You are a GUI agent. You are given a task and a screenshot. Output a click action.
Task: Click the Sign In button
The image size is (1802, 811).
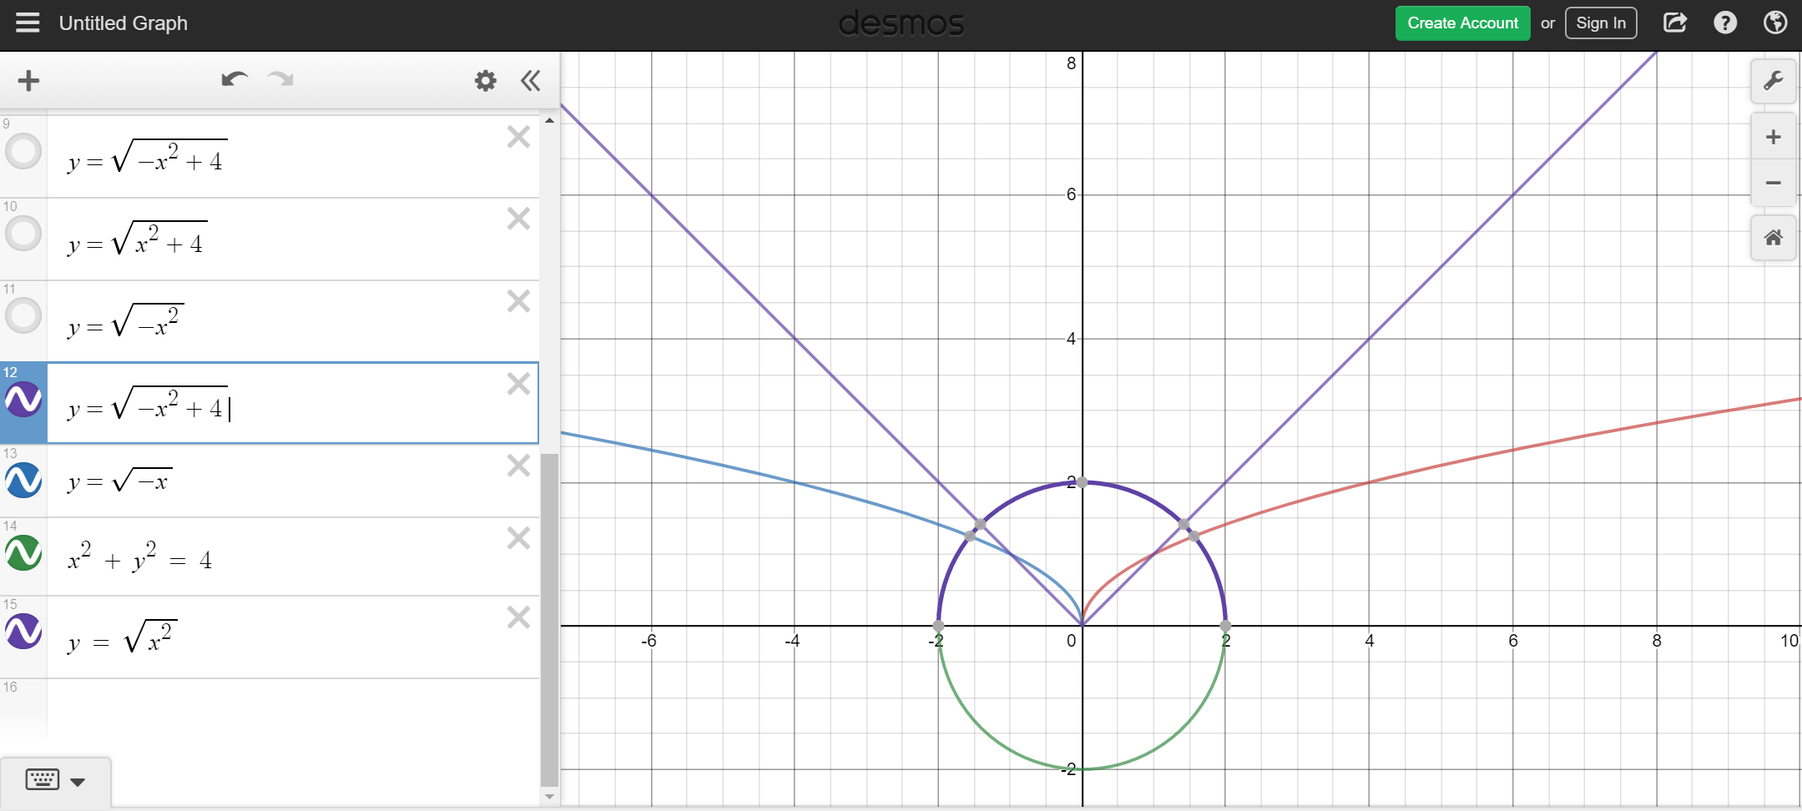click(1600, 23)
